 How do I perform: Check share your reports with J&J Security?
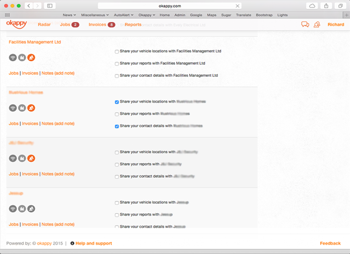pyautogui.click(x=117, y=165)
